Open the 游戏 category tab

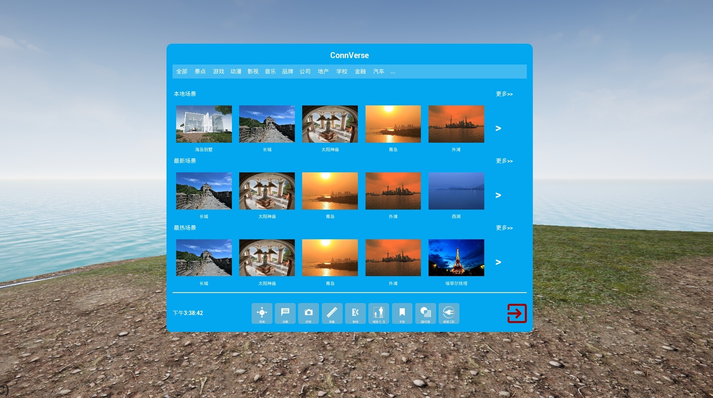[x=218, y=71]
